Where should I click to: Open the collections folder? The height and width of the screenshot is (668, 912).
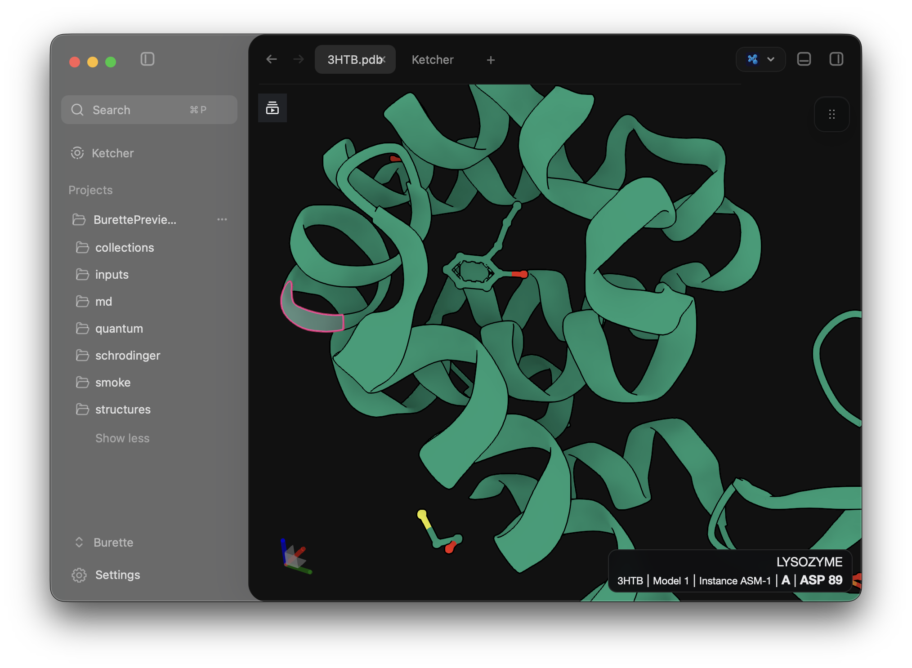(125, 248)
